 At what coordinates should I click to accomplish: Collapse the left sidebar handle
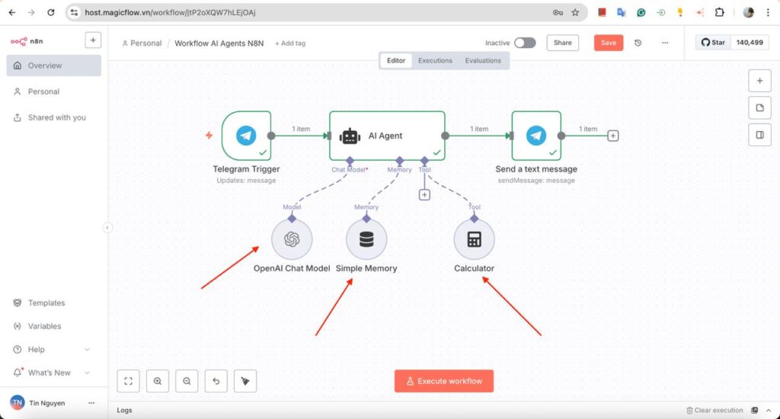(x=107, y=227)
